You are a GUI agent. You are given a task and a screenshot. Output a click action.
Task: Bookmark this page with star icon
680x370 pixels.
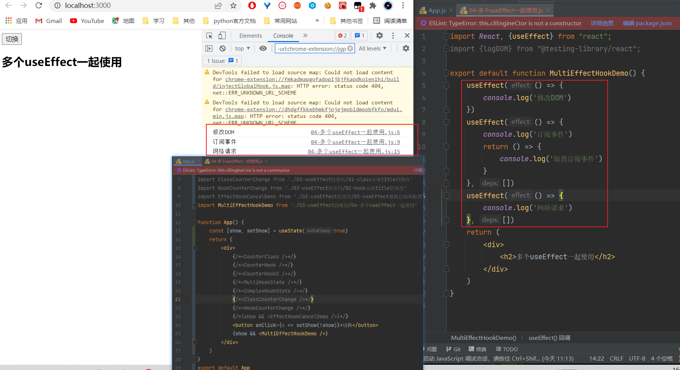click(x=233, y=5)
